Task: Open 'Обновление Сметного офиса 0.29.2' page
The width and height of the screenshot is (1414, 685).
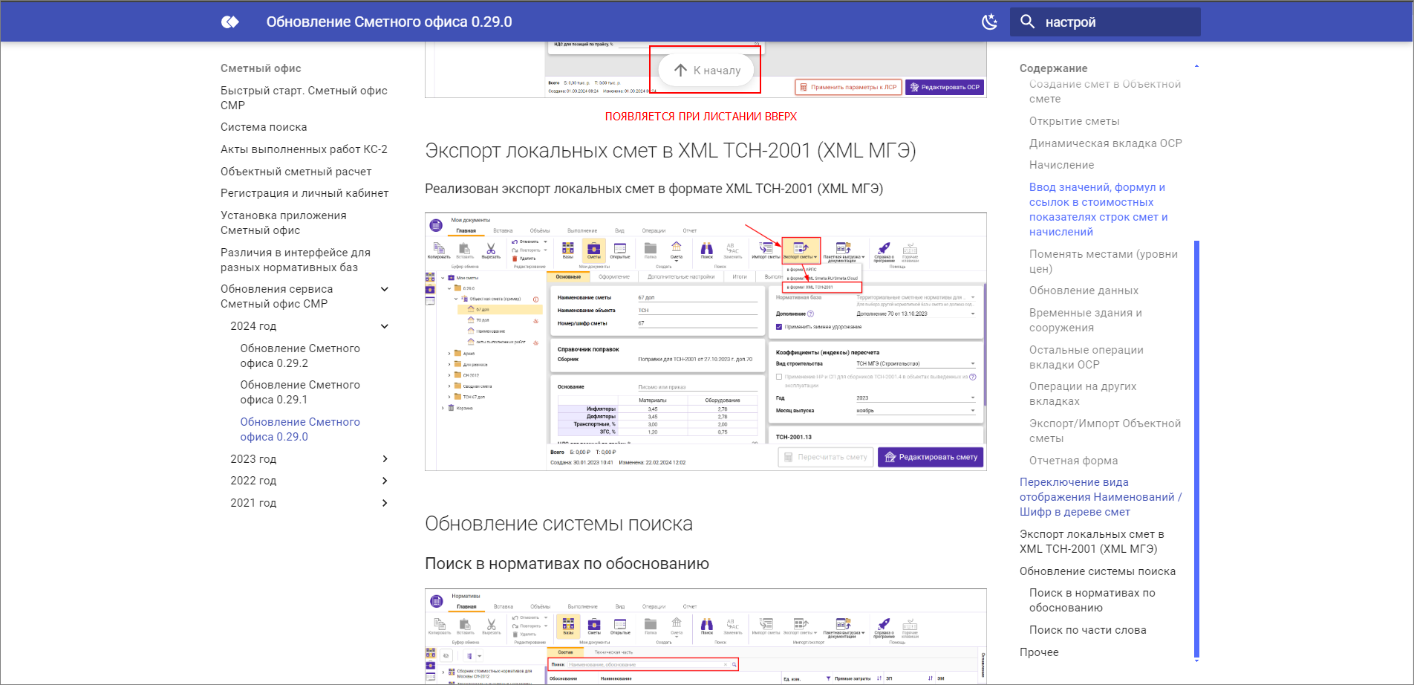Action: [x=300, y=356]
